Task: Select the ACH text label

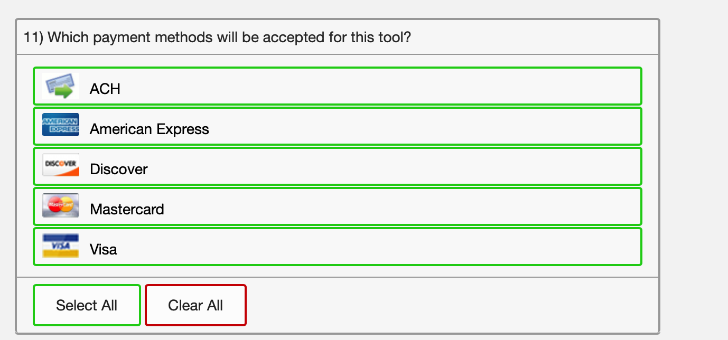Action: pyautogui.click(x=105, y=89)
